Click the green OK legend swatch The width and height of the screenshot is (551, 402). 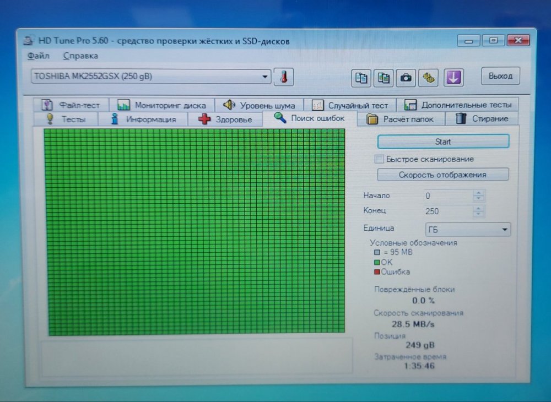pos(377,262)
